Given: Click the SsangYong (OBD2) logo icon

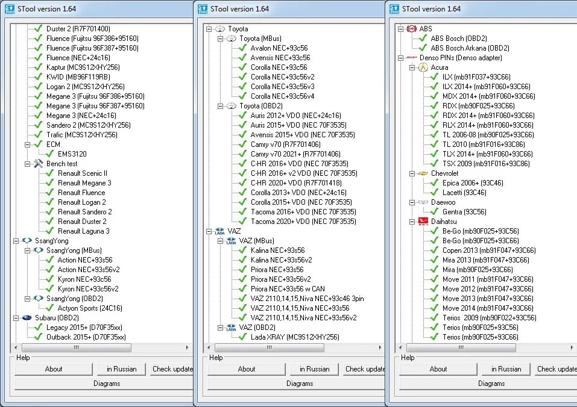Looking at the screenshot, I should click(39, 299).
